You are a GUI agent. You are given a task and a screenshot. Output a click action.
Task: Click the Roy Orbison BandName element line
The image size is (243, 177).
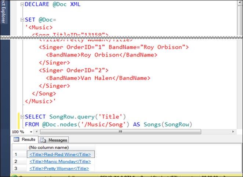point(102,55)
